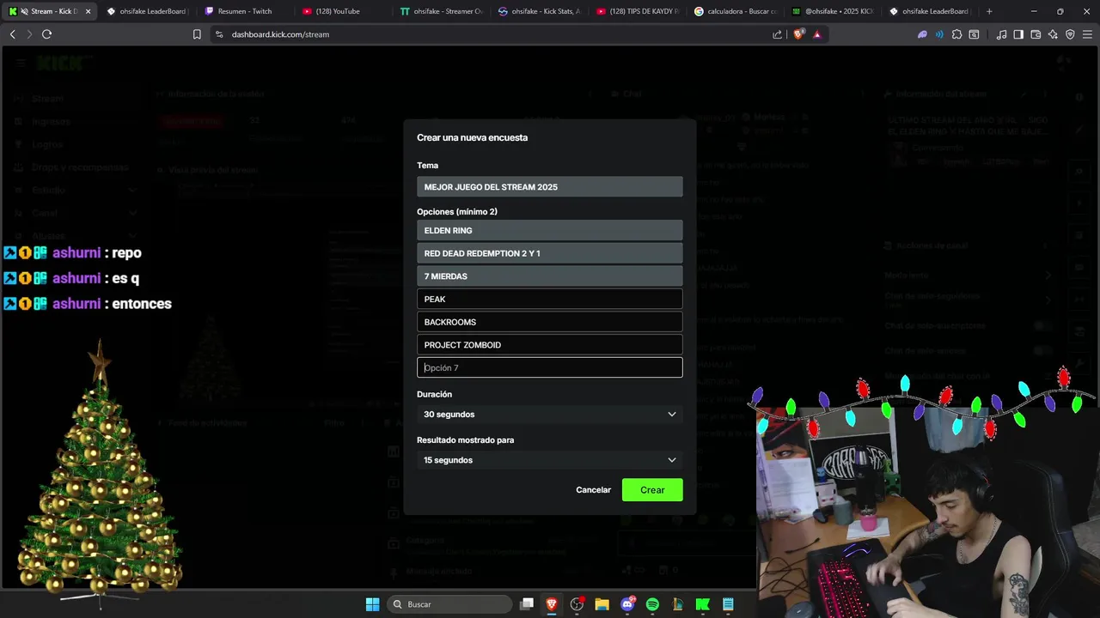Image resolution: width=1100 pixels, height=618 pixels.
Task: Click the green Crear button
Action: (x=652, y=490)
